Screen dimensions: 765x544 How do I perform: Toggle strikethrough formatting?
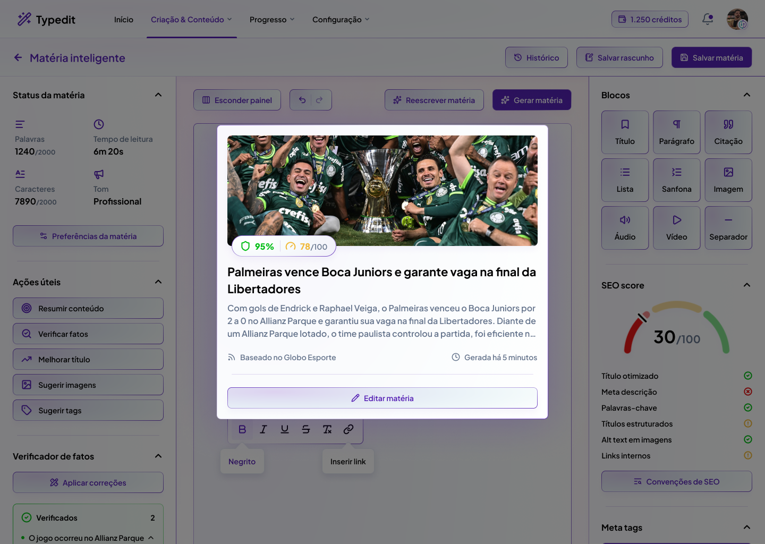click(306, 429)
